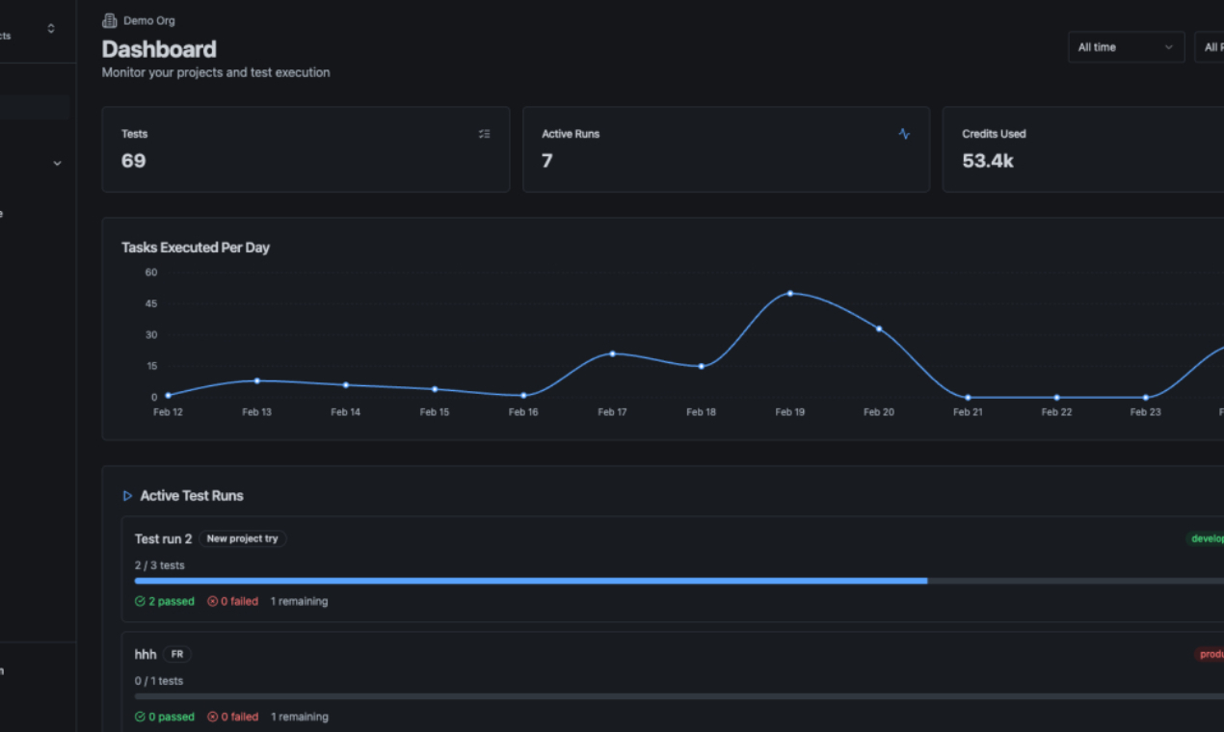Viewport: 1224px width, 732px height.
Task: Open the All time range dropdown
Action: (x=1126, y=47)
